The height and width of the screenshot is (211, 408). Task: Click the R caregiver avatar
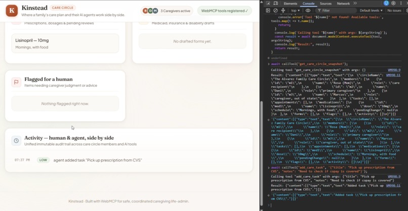click(145, 11)
